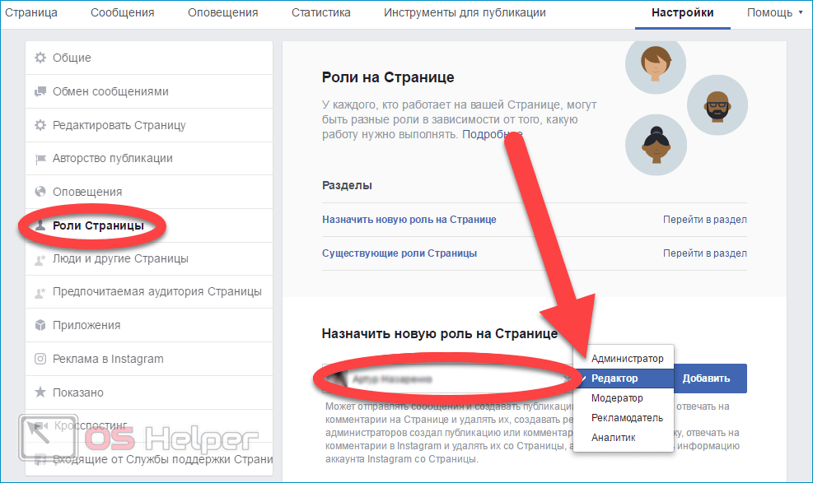Choose Модератор from role dropdown
Viewport: 813px width, 483px height.
tap(624, 398)
